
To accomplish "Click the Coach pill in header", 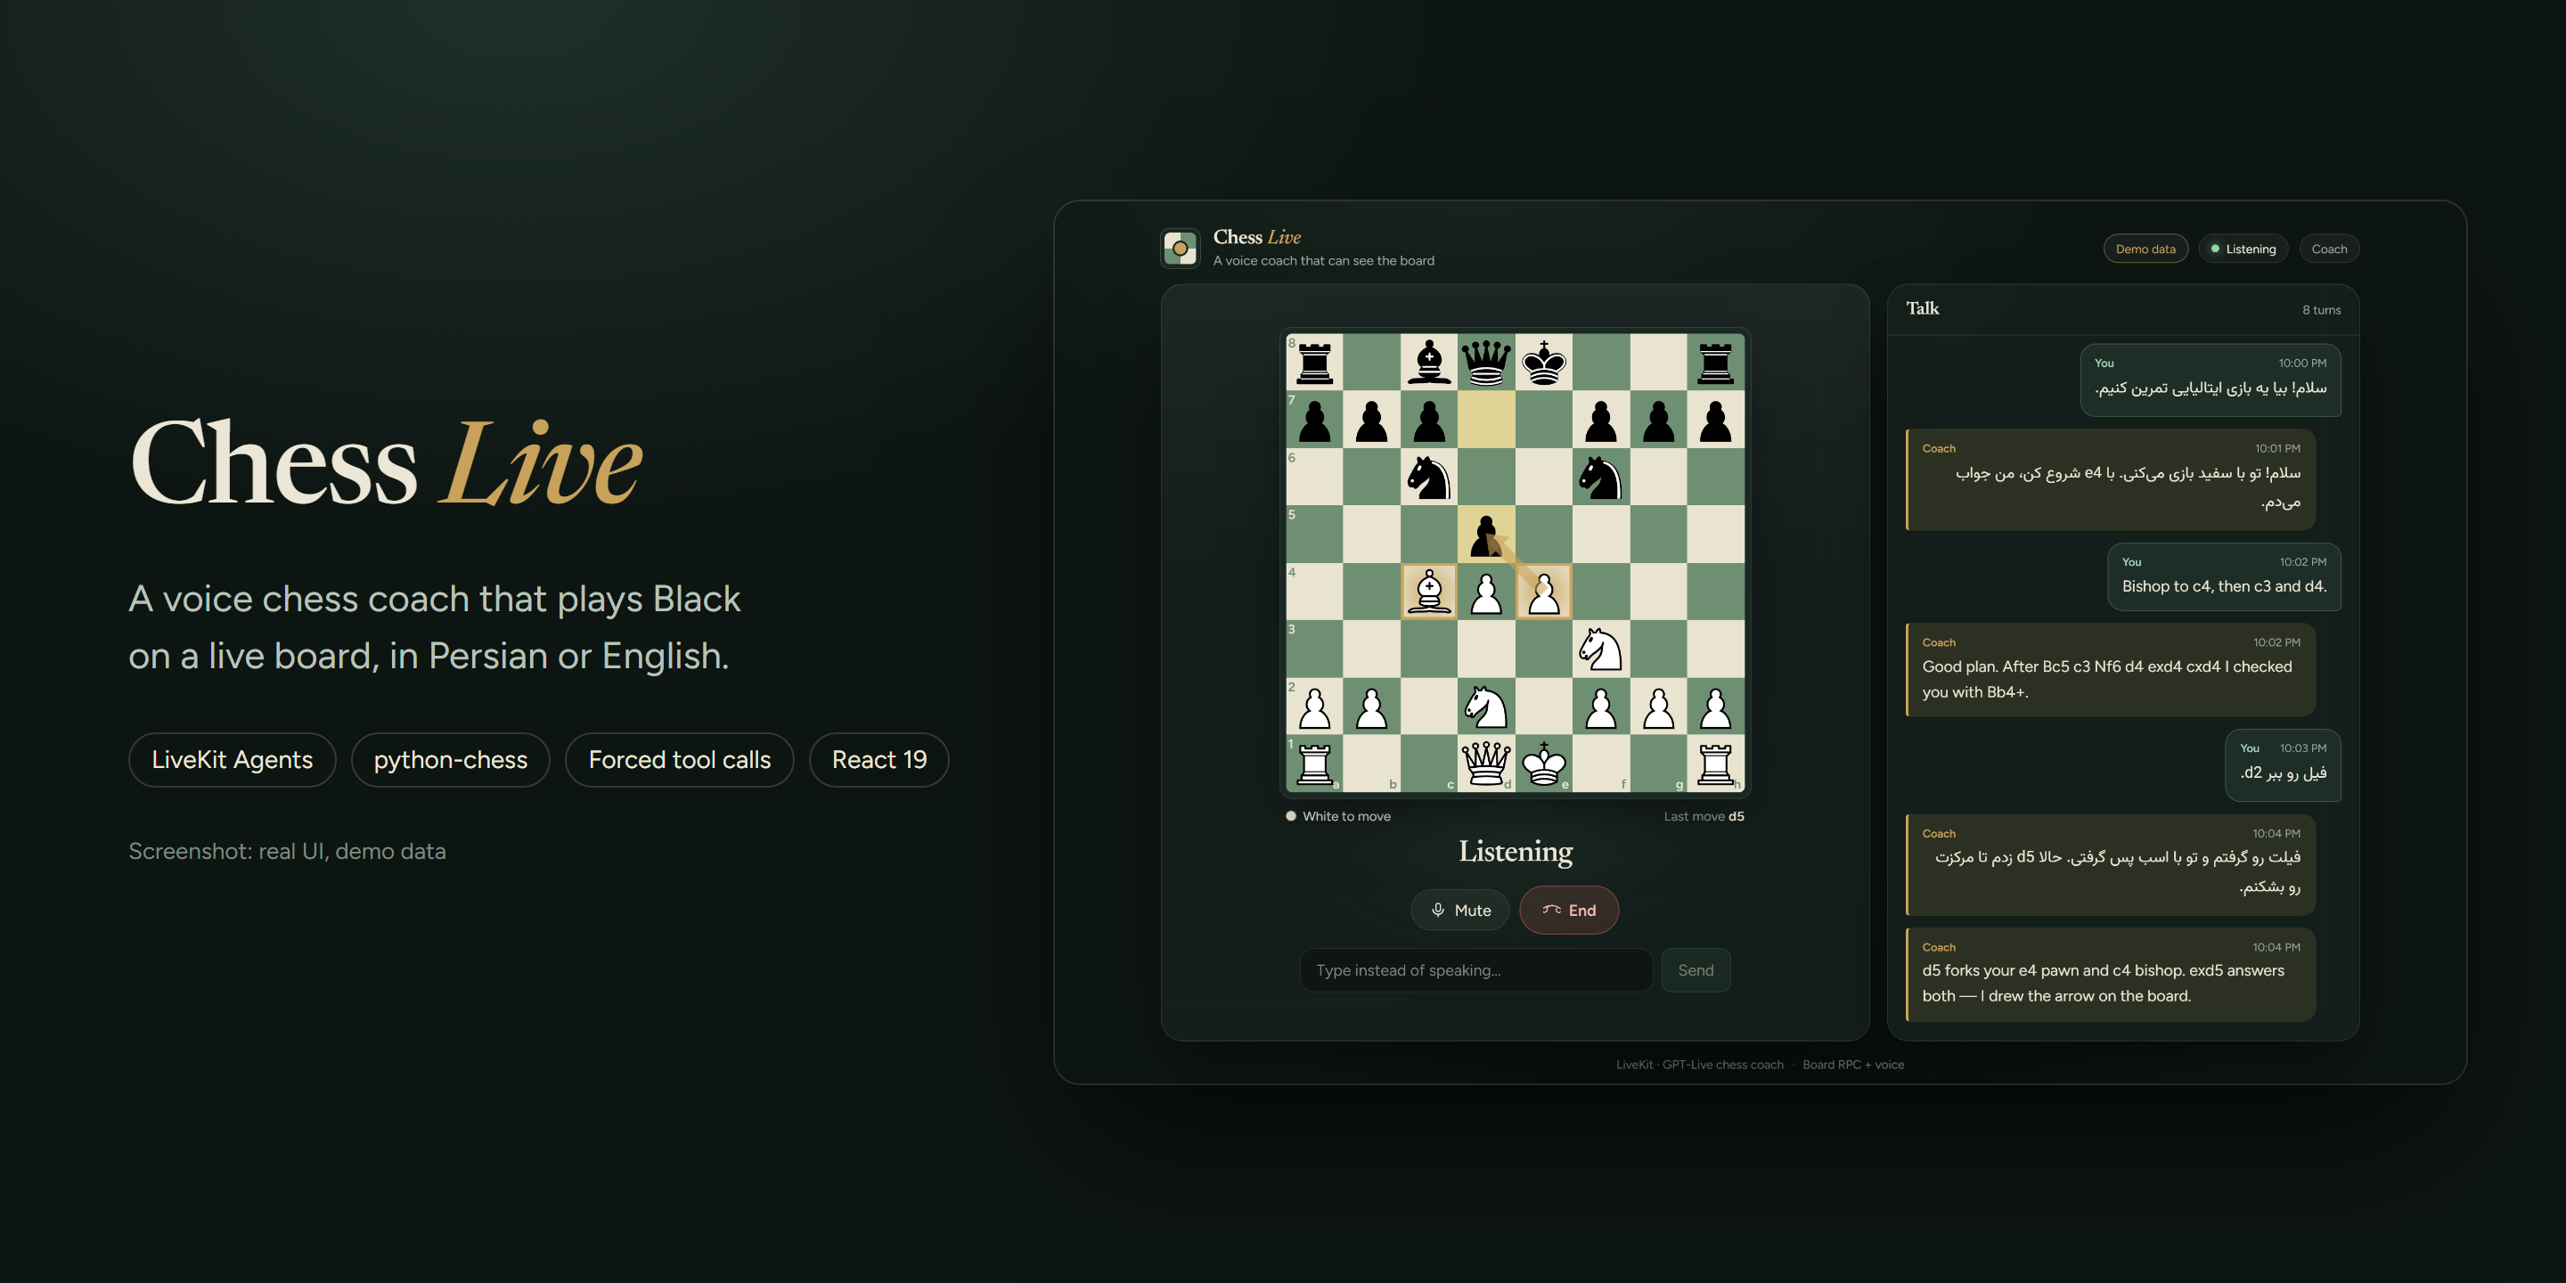I will 2329,249.
